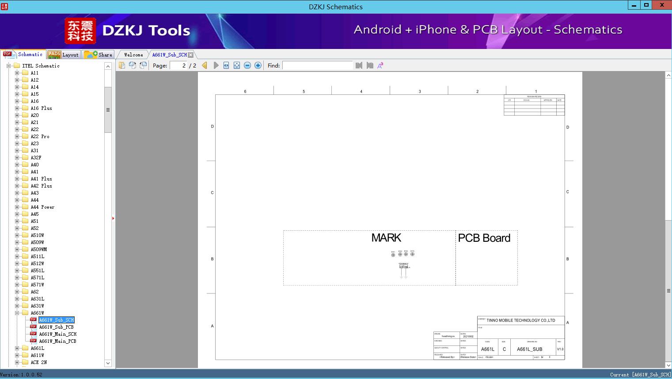Expand the A16 Plus folder
The image size is (672, 379).
point(17,108)
